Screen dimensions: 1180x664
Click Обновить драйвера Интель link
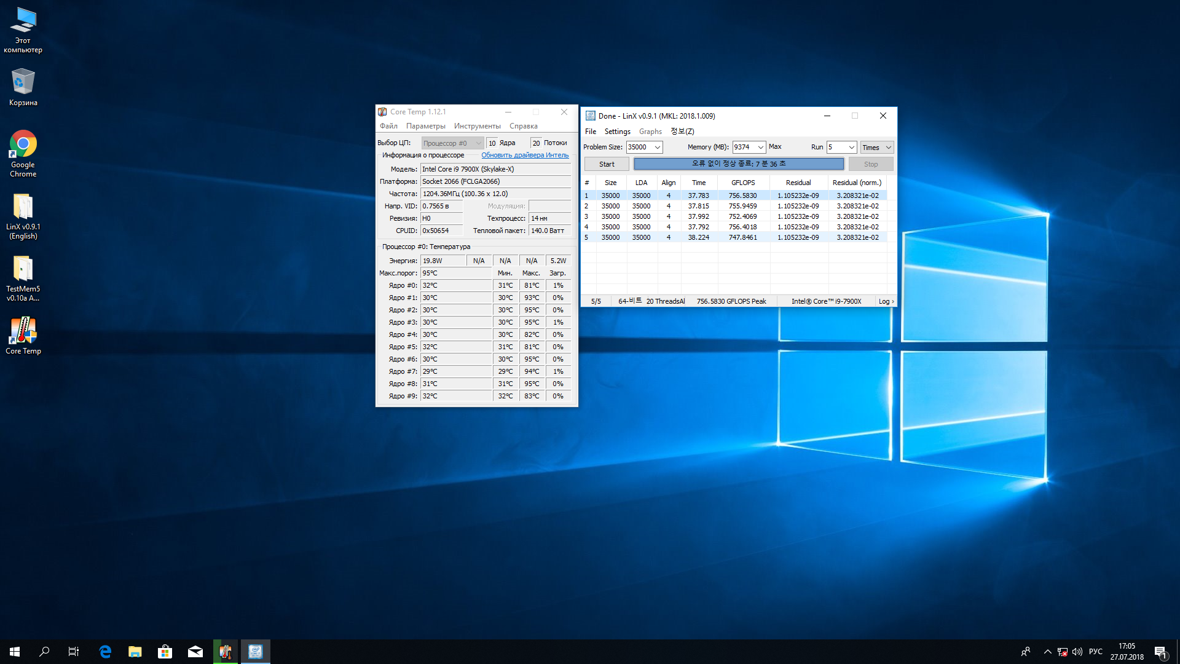525,156
